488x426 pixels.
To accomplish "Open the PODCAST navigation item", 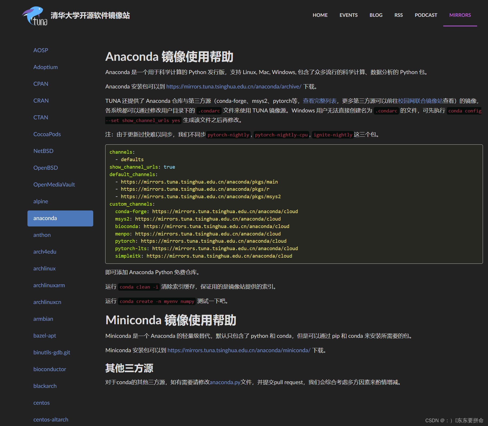I will [x=426, y=15].
